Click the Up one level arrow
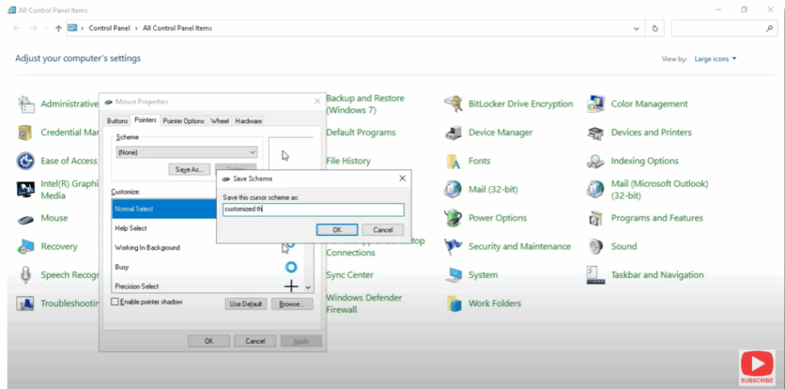Screen dimensions: 785x389 58,28
